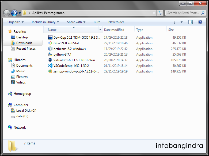209x156 pixels.
Task: Click the date 29/11/2019 19:19
Action: pyautogui.click(x=116, y=71)
